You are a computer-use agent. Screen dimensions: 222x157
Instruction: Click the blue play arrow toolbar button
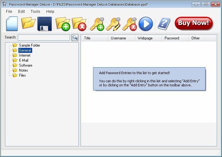click(146, 24)
